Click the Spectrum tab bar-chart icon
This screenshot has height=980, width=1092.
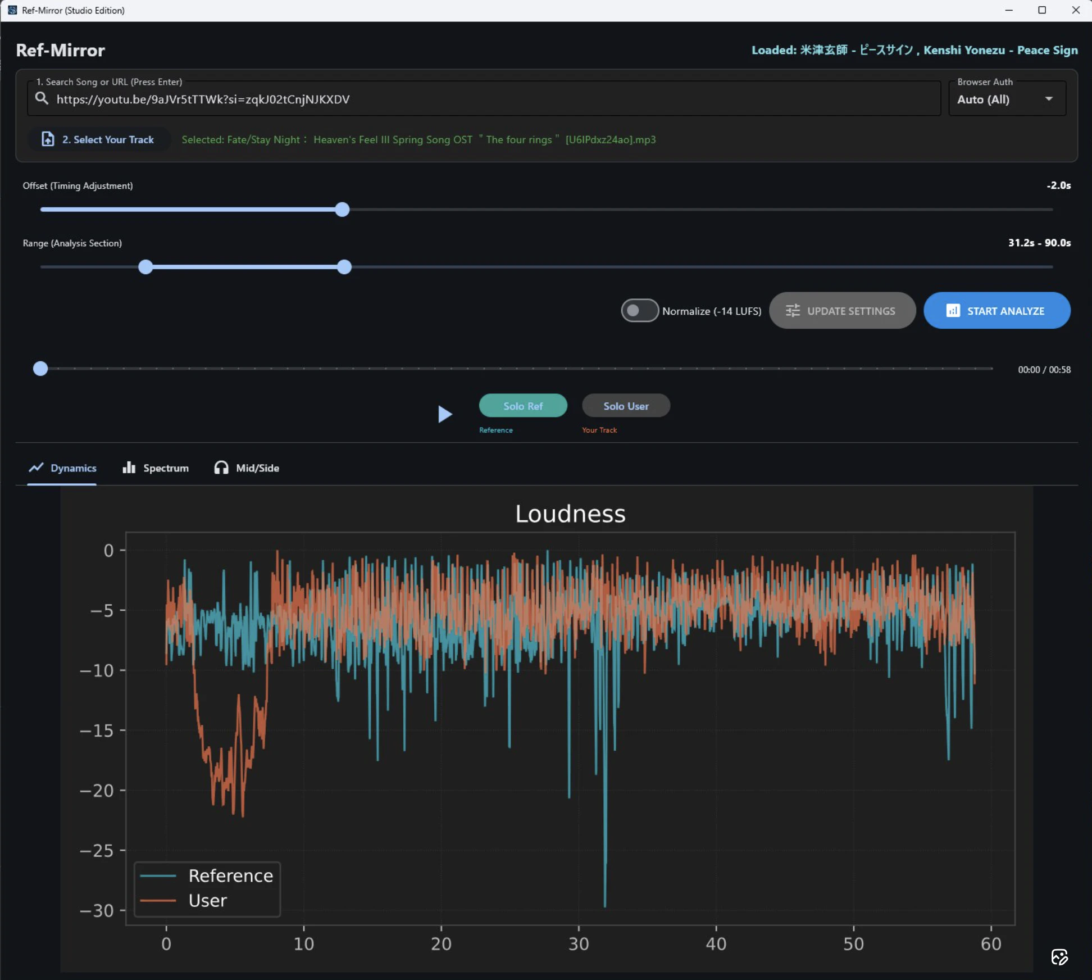(129, 468)
